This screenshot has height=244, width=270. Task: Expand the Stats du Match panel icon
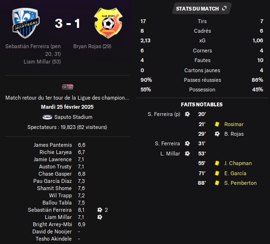224,8
